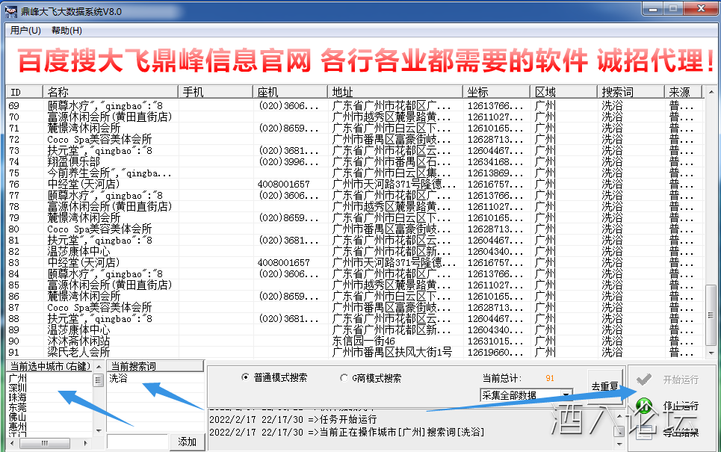Click city list scroll up arrow
Viewport: 721px width, 452px height.
99,367
